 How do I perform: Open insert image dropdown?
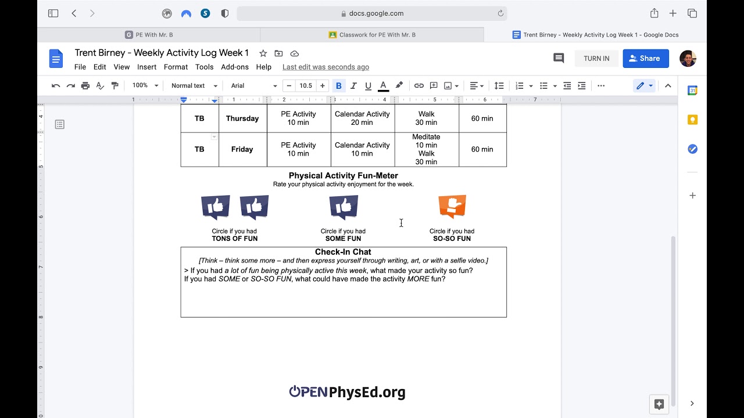(451, 86)
